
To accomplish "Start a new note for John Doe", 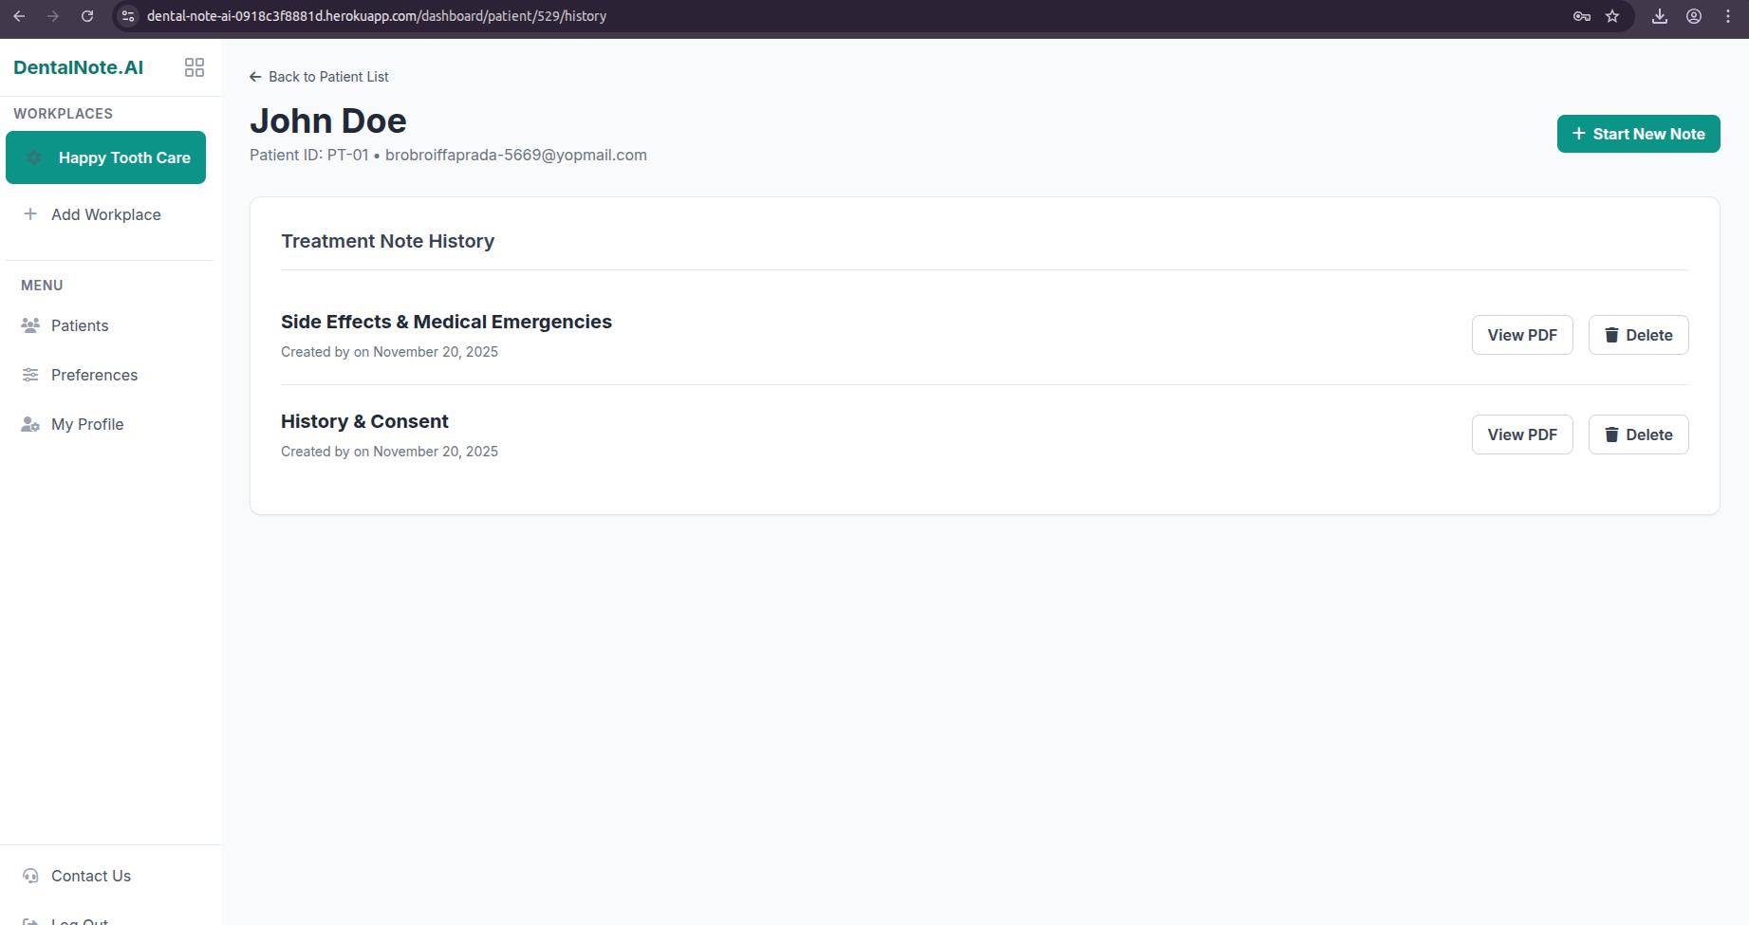I will [1638, 134].
